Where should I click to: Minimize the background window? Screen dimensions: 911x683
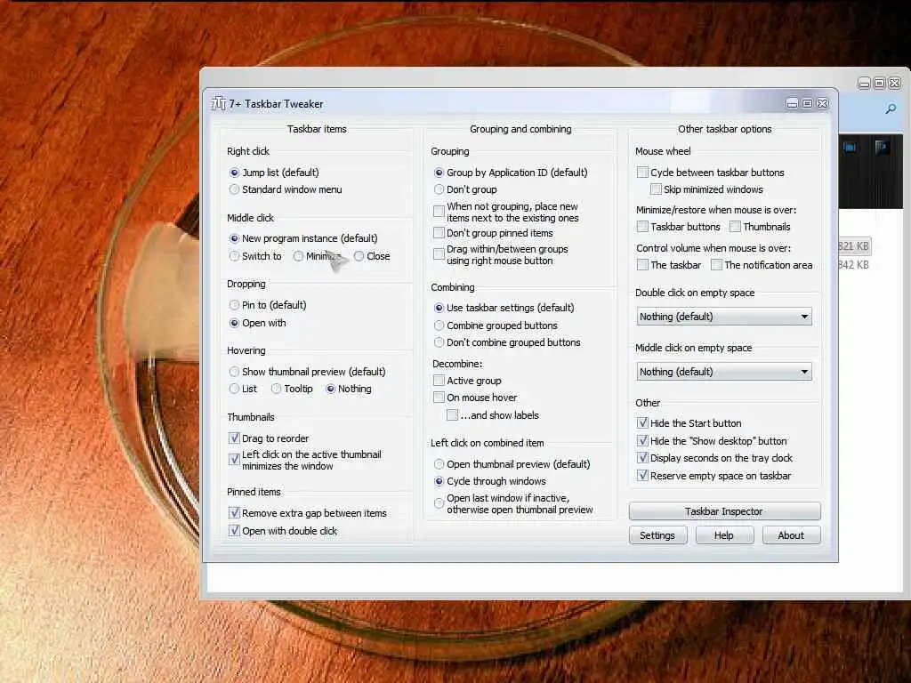coord(865,84)
